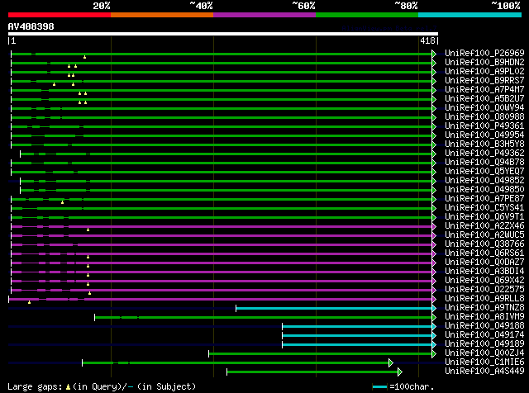Click the UniRef100_O49174 entry
Image resolution: width=529 pixels, height=393 pixels.
[x=484, y=335]
